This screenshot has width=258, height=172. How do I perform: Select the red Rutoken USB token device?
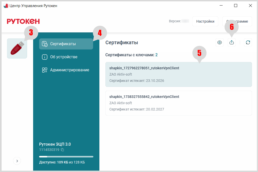pos(17,48)
